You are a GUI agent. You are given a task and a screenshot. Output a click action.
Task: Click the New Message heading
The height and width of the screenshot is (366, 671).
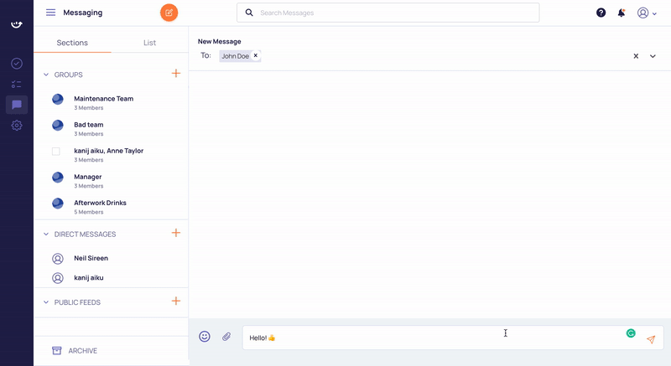click(219, 41)
